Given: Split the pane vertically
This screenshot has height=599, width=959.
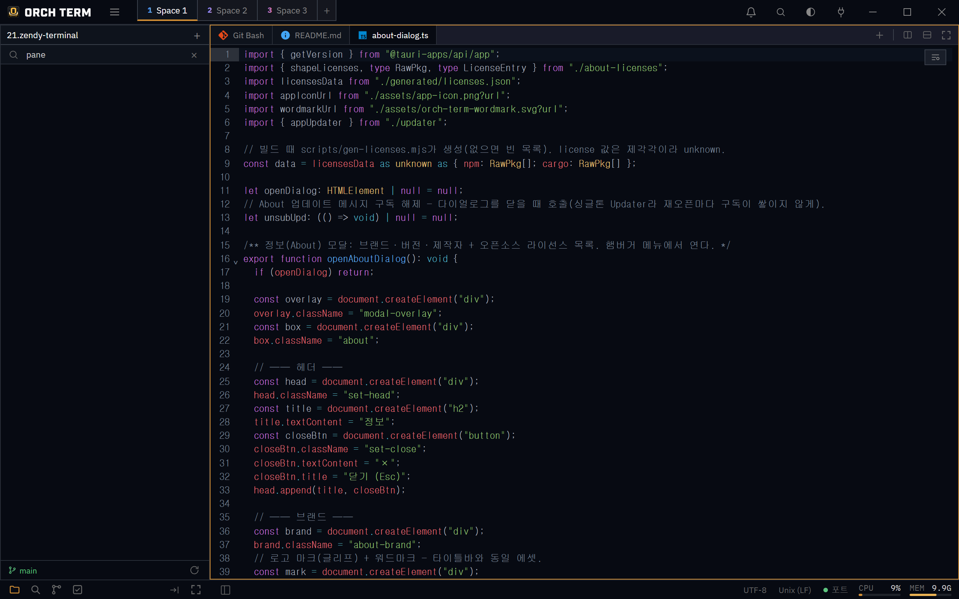Looking at the screenshot, I should [907, 35].
